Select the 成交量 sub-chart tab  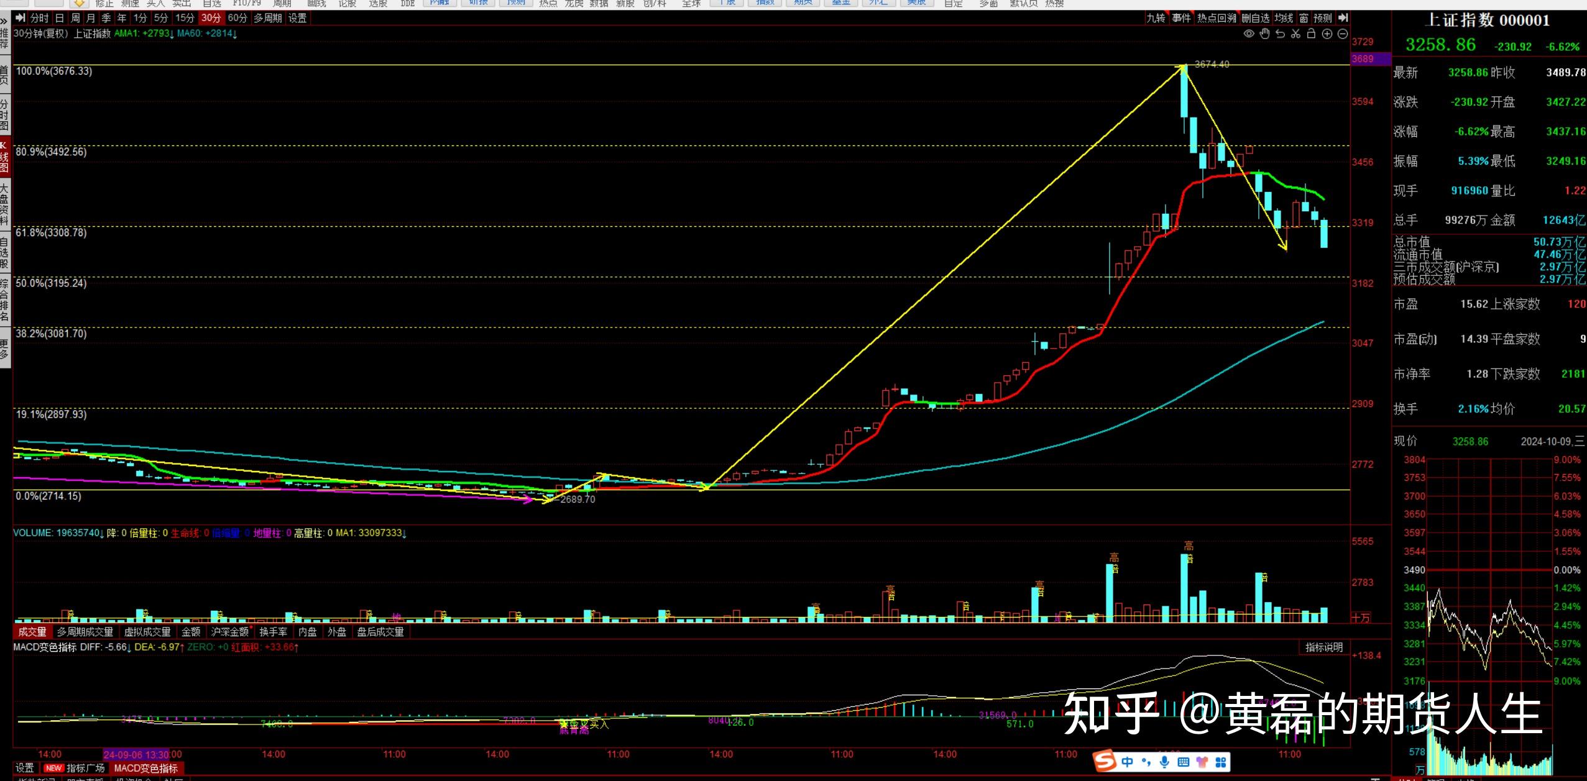[32, 632]
